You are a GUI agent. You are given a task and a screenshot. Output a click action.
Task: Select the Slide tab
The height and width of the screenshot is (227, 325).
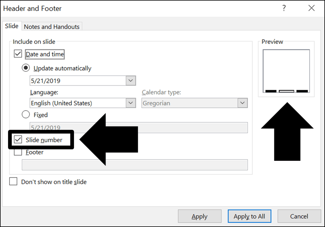(x=11, y=26)
